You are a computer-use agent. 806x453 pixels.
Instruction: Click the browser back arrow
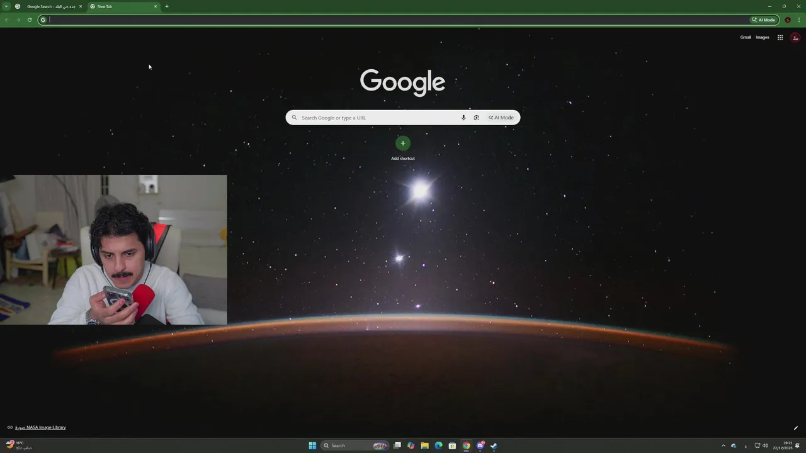point(6,20)
